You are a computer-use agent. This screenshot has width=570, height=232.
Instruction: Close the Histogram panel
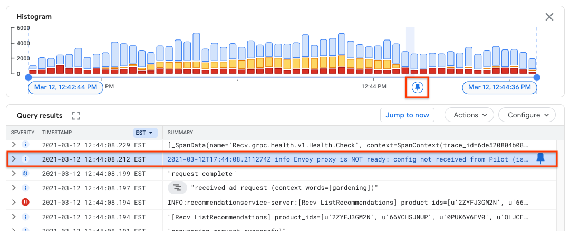pyautogui.click(x=549, y=17)
